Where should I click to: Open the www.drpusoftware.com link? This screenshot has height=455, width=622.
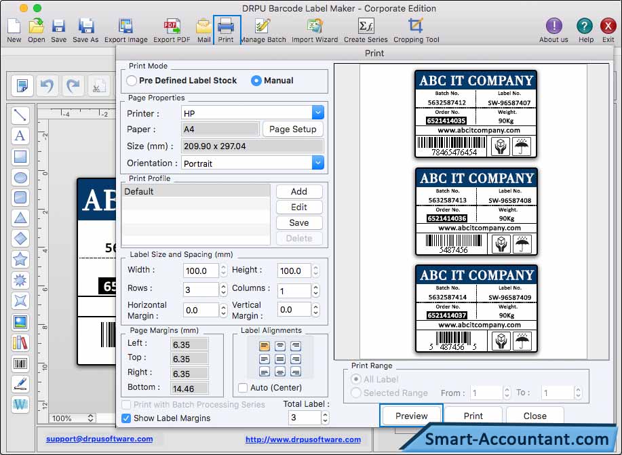(303, 439)
